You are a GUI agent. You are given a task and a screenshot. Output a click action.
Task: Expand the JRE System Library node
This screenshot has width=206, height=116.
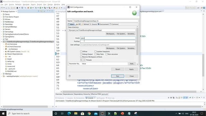[4, 52]
